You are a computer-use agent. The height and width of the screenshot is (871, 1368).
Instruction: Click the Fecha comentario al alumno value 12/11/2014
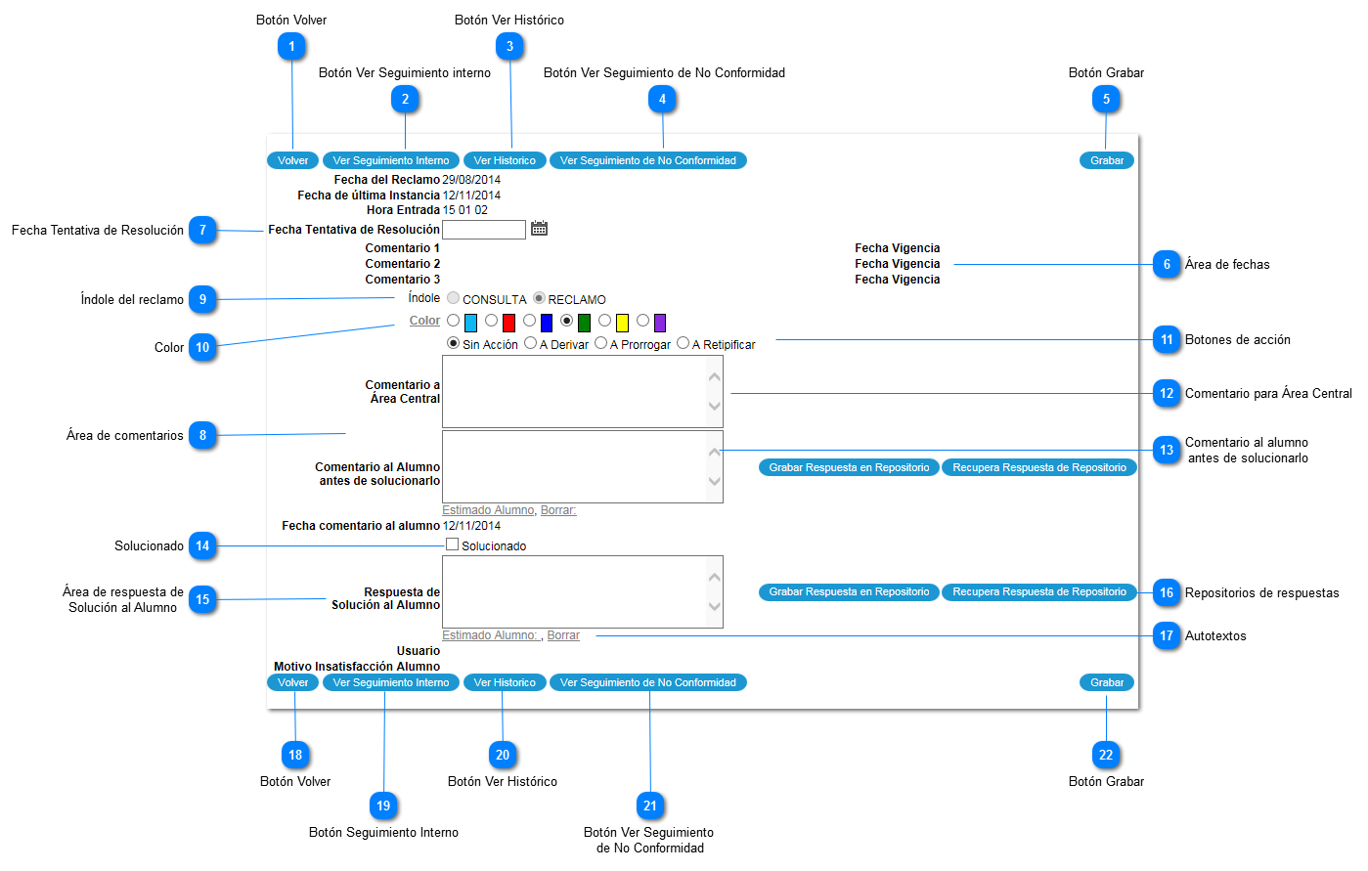point(471,526)
